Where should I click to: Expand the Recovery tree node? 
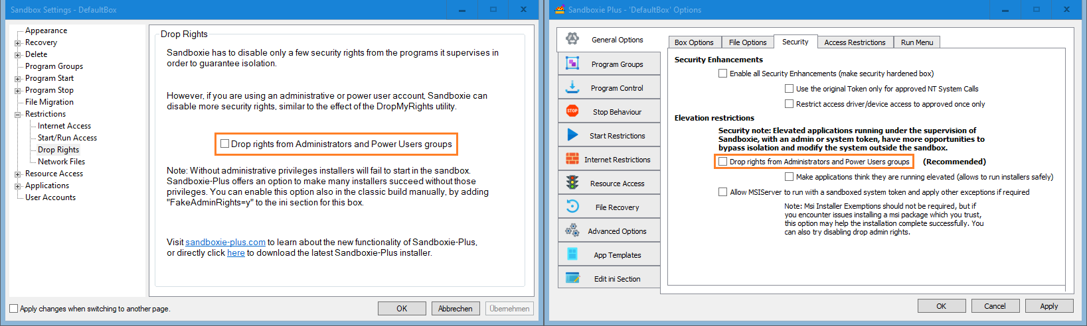pyautogui.click(x=18, y=43)
